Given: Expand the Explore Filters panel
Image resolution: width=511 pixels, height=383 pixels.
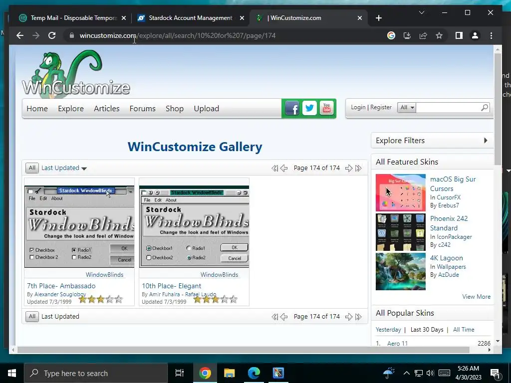Looking at the screenshot, I should (x=432, y=140).
